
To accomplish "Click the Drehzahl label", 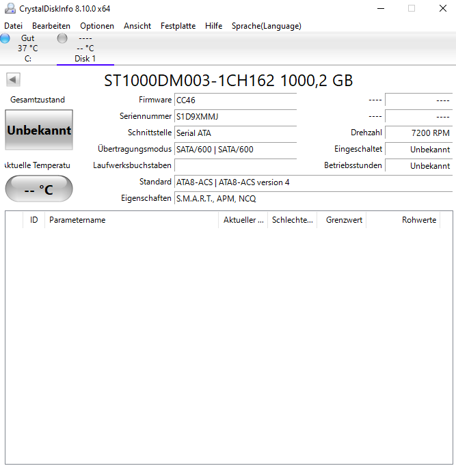I will (x=366, y=133).
